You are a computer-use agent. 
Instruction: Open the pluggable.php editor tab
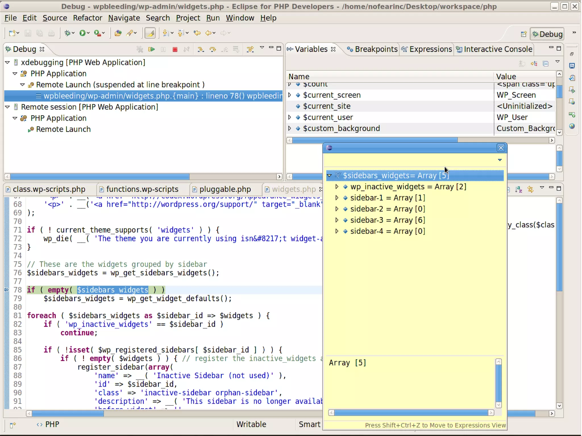pos(225,189)
